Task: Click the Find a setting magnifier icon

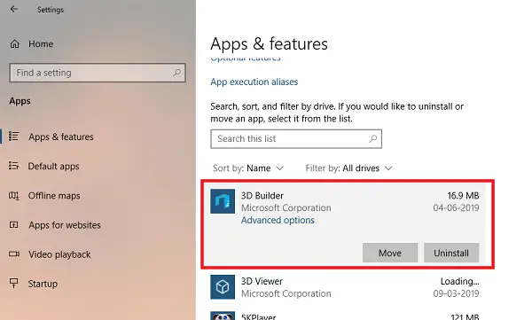Action: click(x=176, y=73)
